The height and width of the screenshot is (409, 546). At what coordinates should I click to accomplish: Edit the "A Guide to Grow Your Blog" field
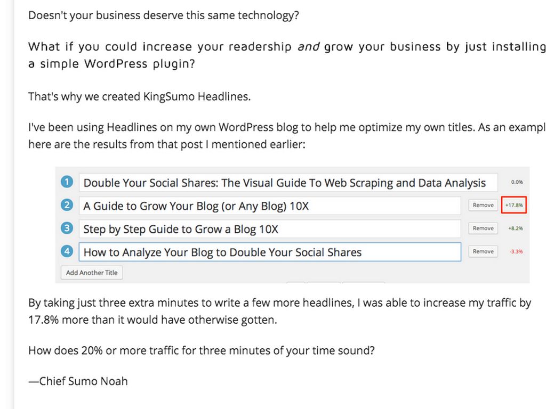coord(269,206)
